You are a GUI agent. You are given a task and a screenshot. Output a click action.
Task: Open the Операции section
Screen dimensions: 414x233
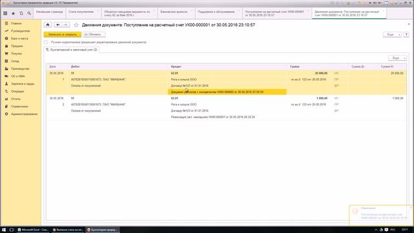click(x=17, y=91)
